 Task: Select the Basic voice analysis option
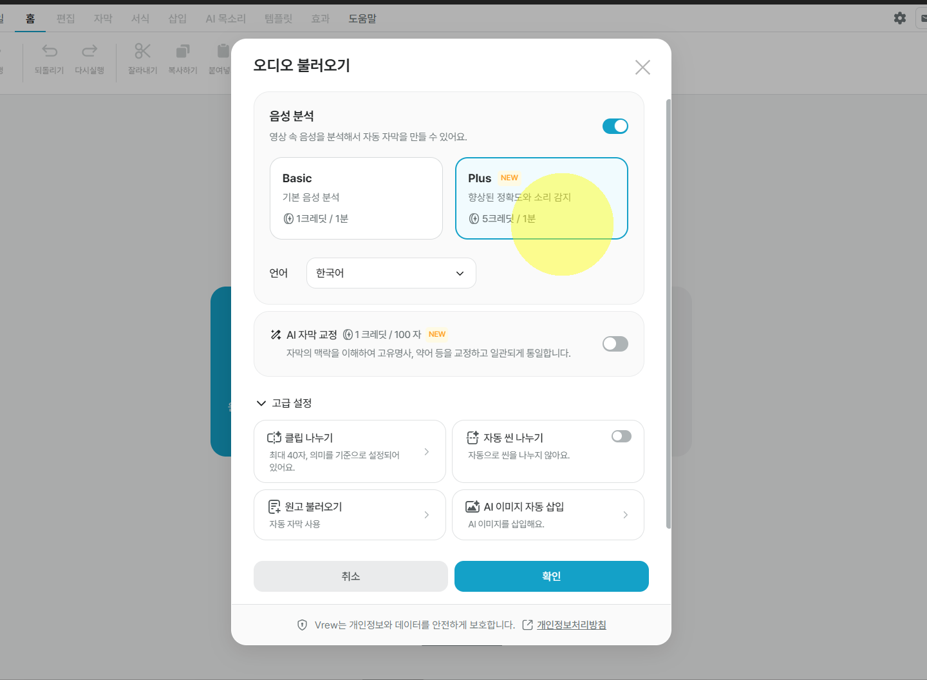click(356, 198)
